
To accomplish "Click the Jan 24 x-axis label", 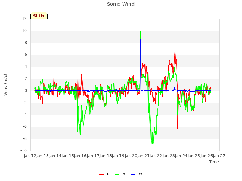I will coord(181,156).
